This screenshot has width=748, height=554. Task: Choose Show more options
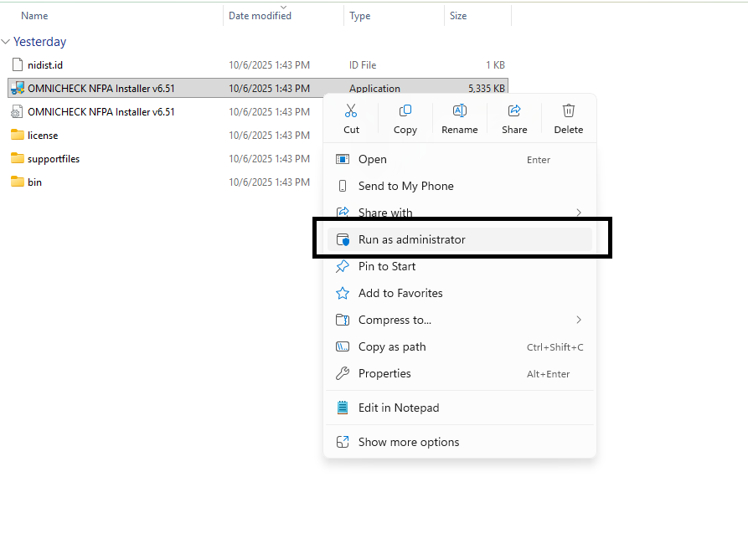[409, 442]
